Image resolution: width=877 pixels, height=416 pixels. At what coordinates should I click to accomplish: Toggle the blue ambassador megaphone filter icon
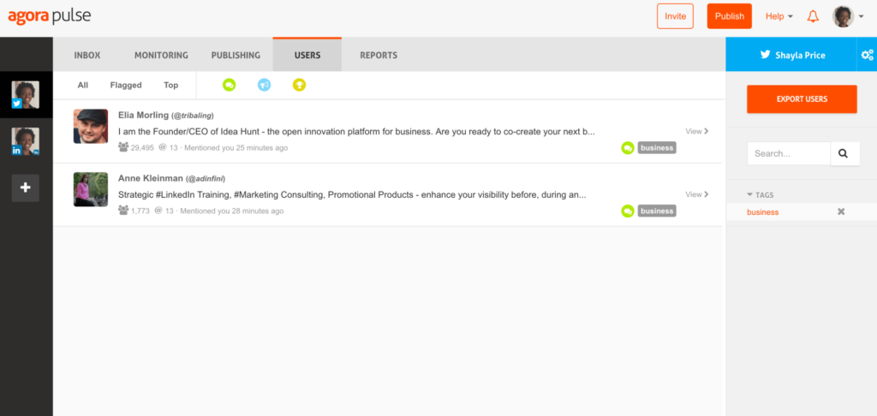click(x=264, y=85)
